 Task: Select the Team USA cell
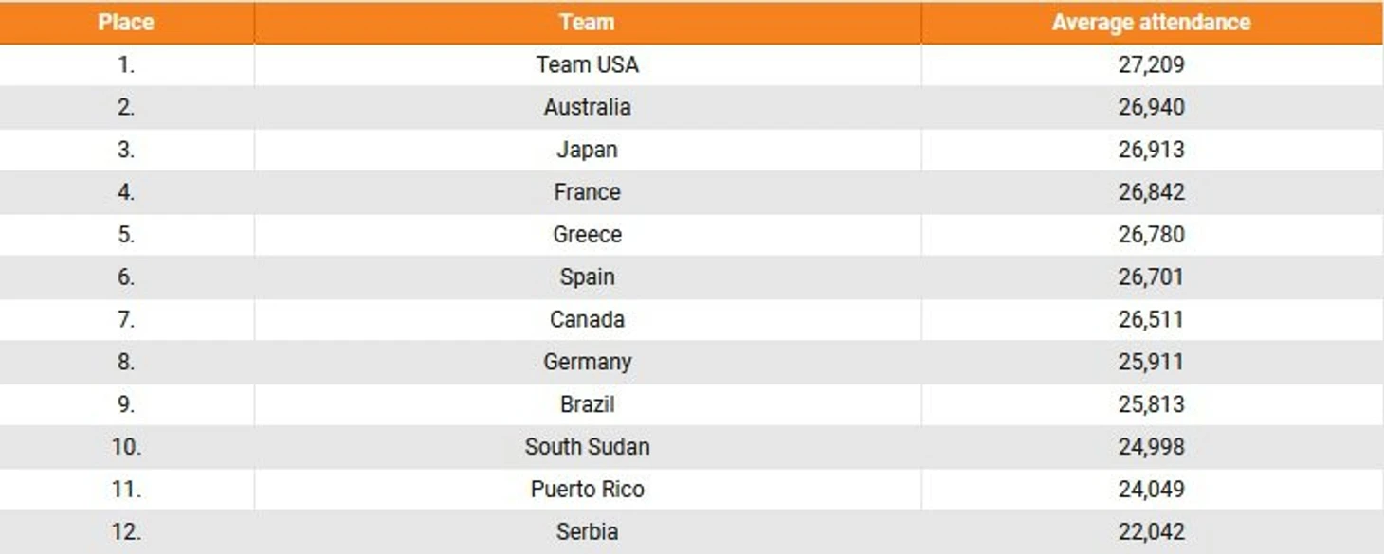pos(587,65)
